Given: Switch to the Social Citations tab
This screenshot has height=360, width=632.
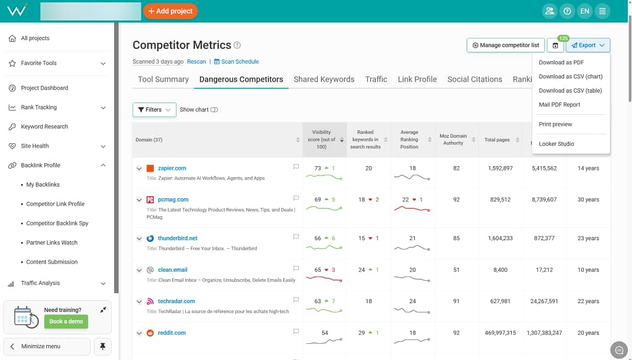Looking at the screenshot, I should click(475, 80).
